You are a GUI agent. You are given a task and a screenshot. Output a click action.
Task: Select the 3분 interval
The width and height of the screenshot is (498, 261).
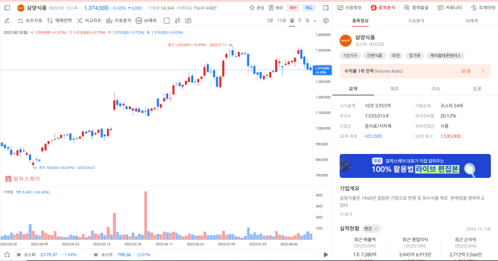point(270,21)
